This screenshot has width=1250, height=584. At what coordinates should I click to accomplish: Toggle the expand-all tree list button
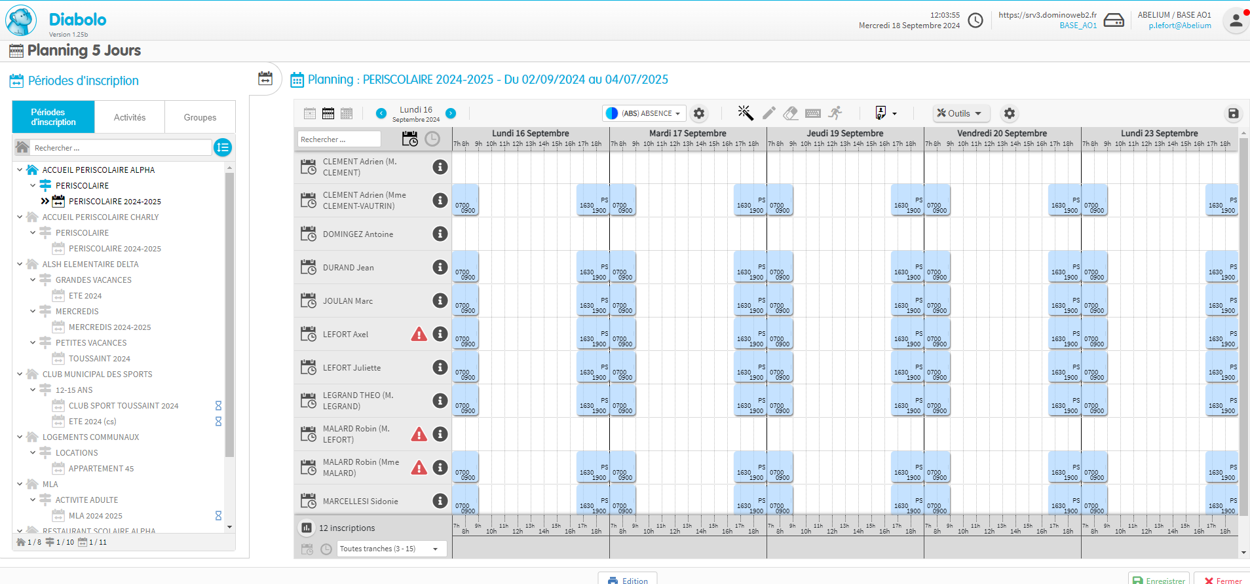click(223, 148)
